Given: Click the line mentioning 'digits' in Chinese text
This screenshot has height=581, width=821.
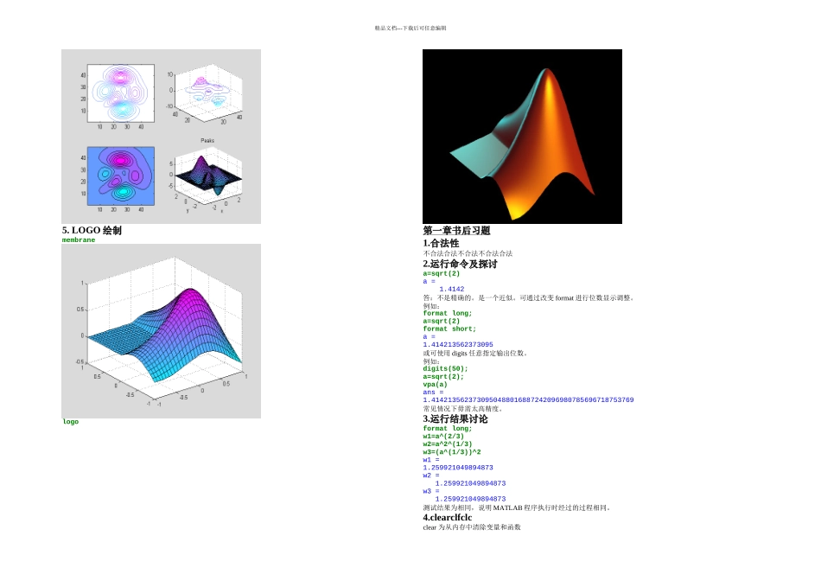Looking at the screenshot, I should 475,354.
